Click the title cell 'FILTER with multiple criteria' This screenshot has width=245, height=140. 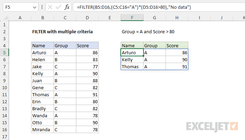63,32
